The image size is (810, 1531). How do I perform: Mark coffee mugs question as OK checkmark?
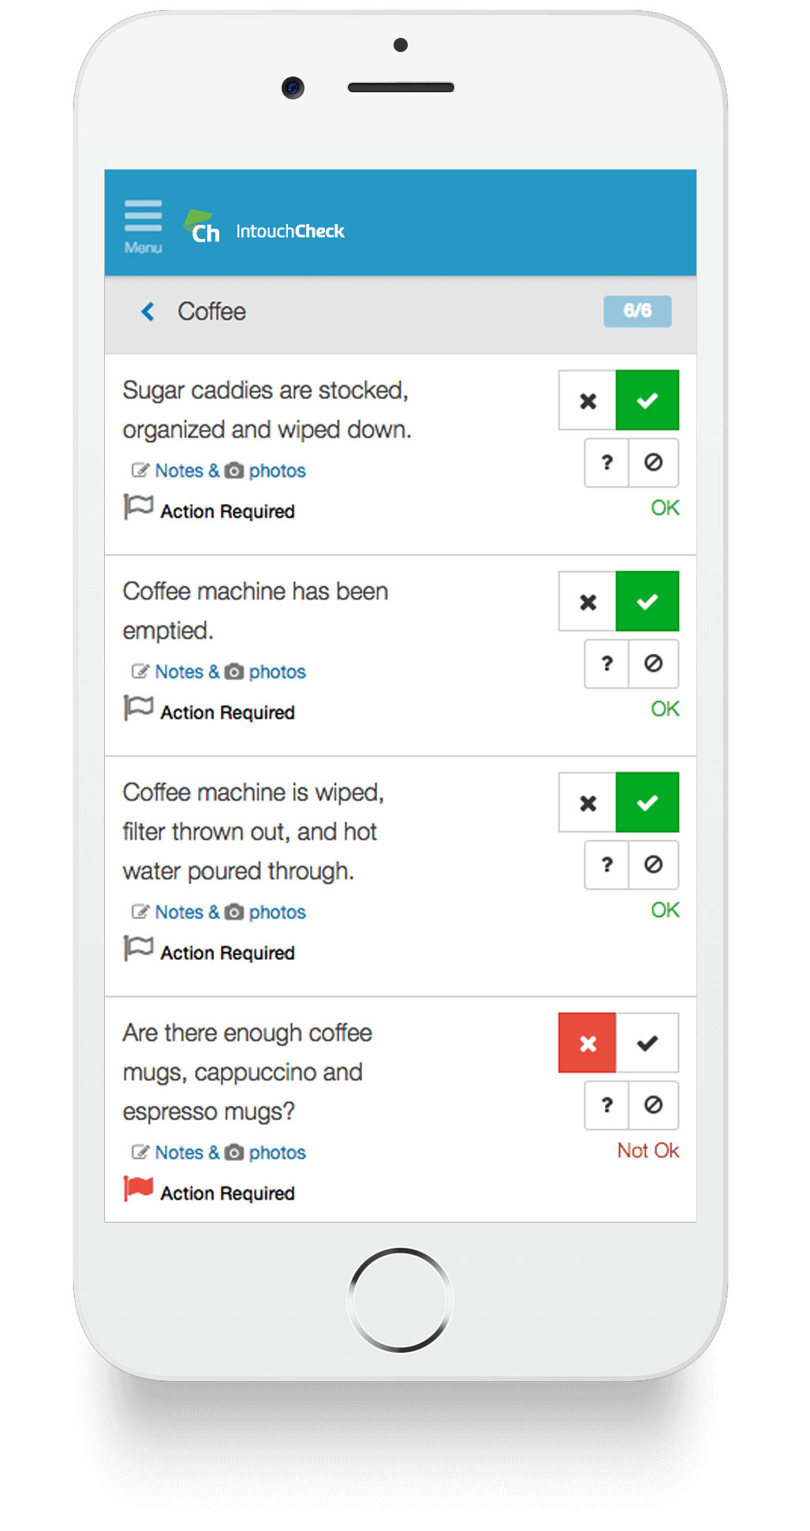tap(647, 1044)
